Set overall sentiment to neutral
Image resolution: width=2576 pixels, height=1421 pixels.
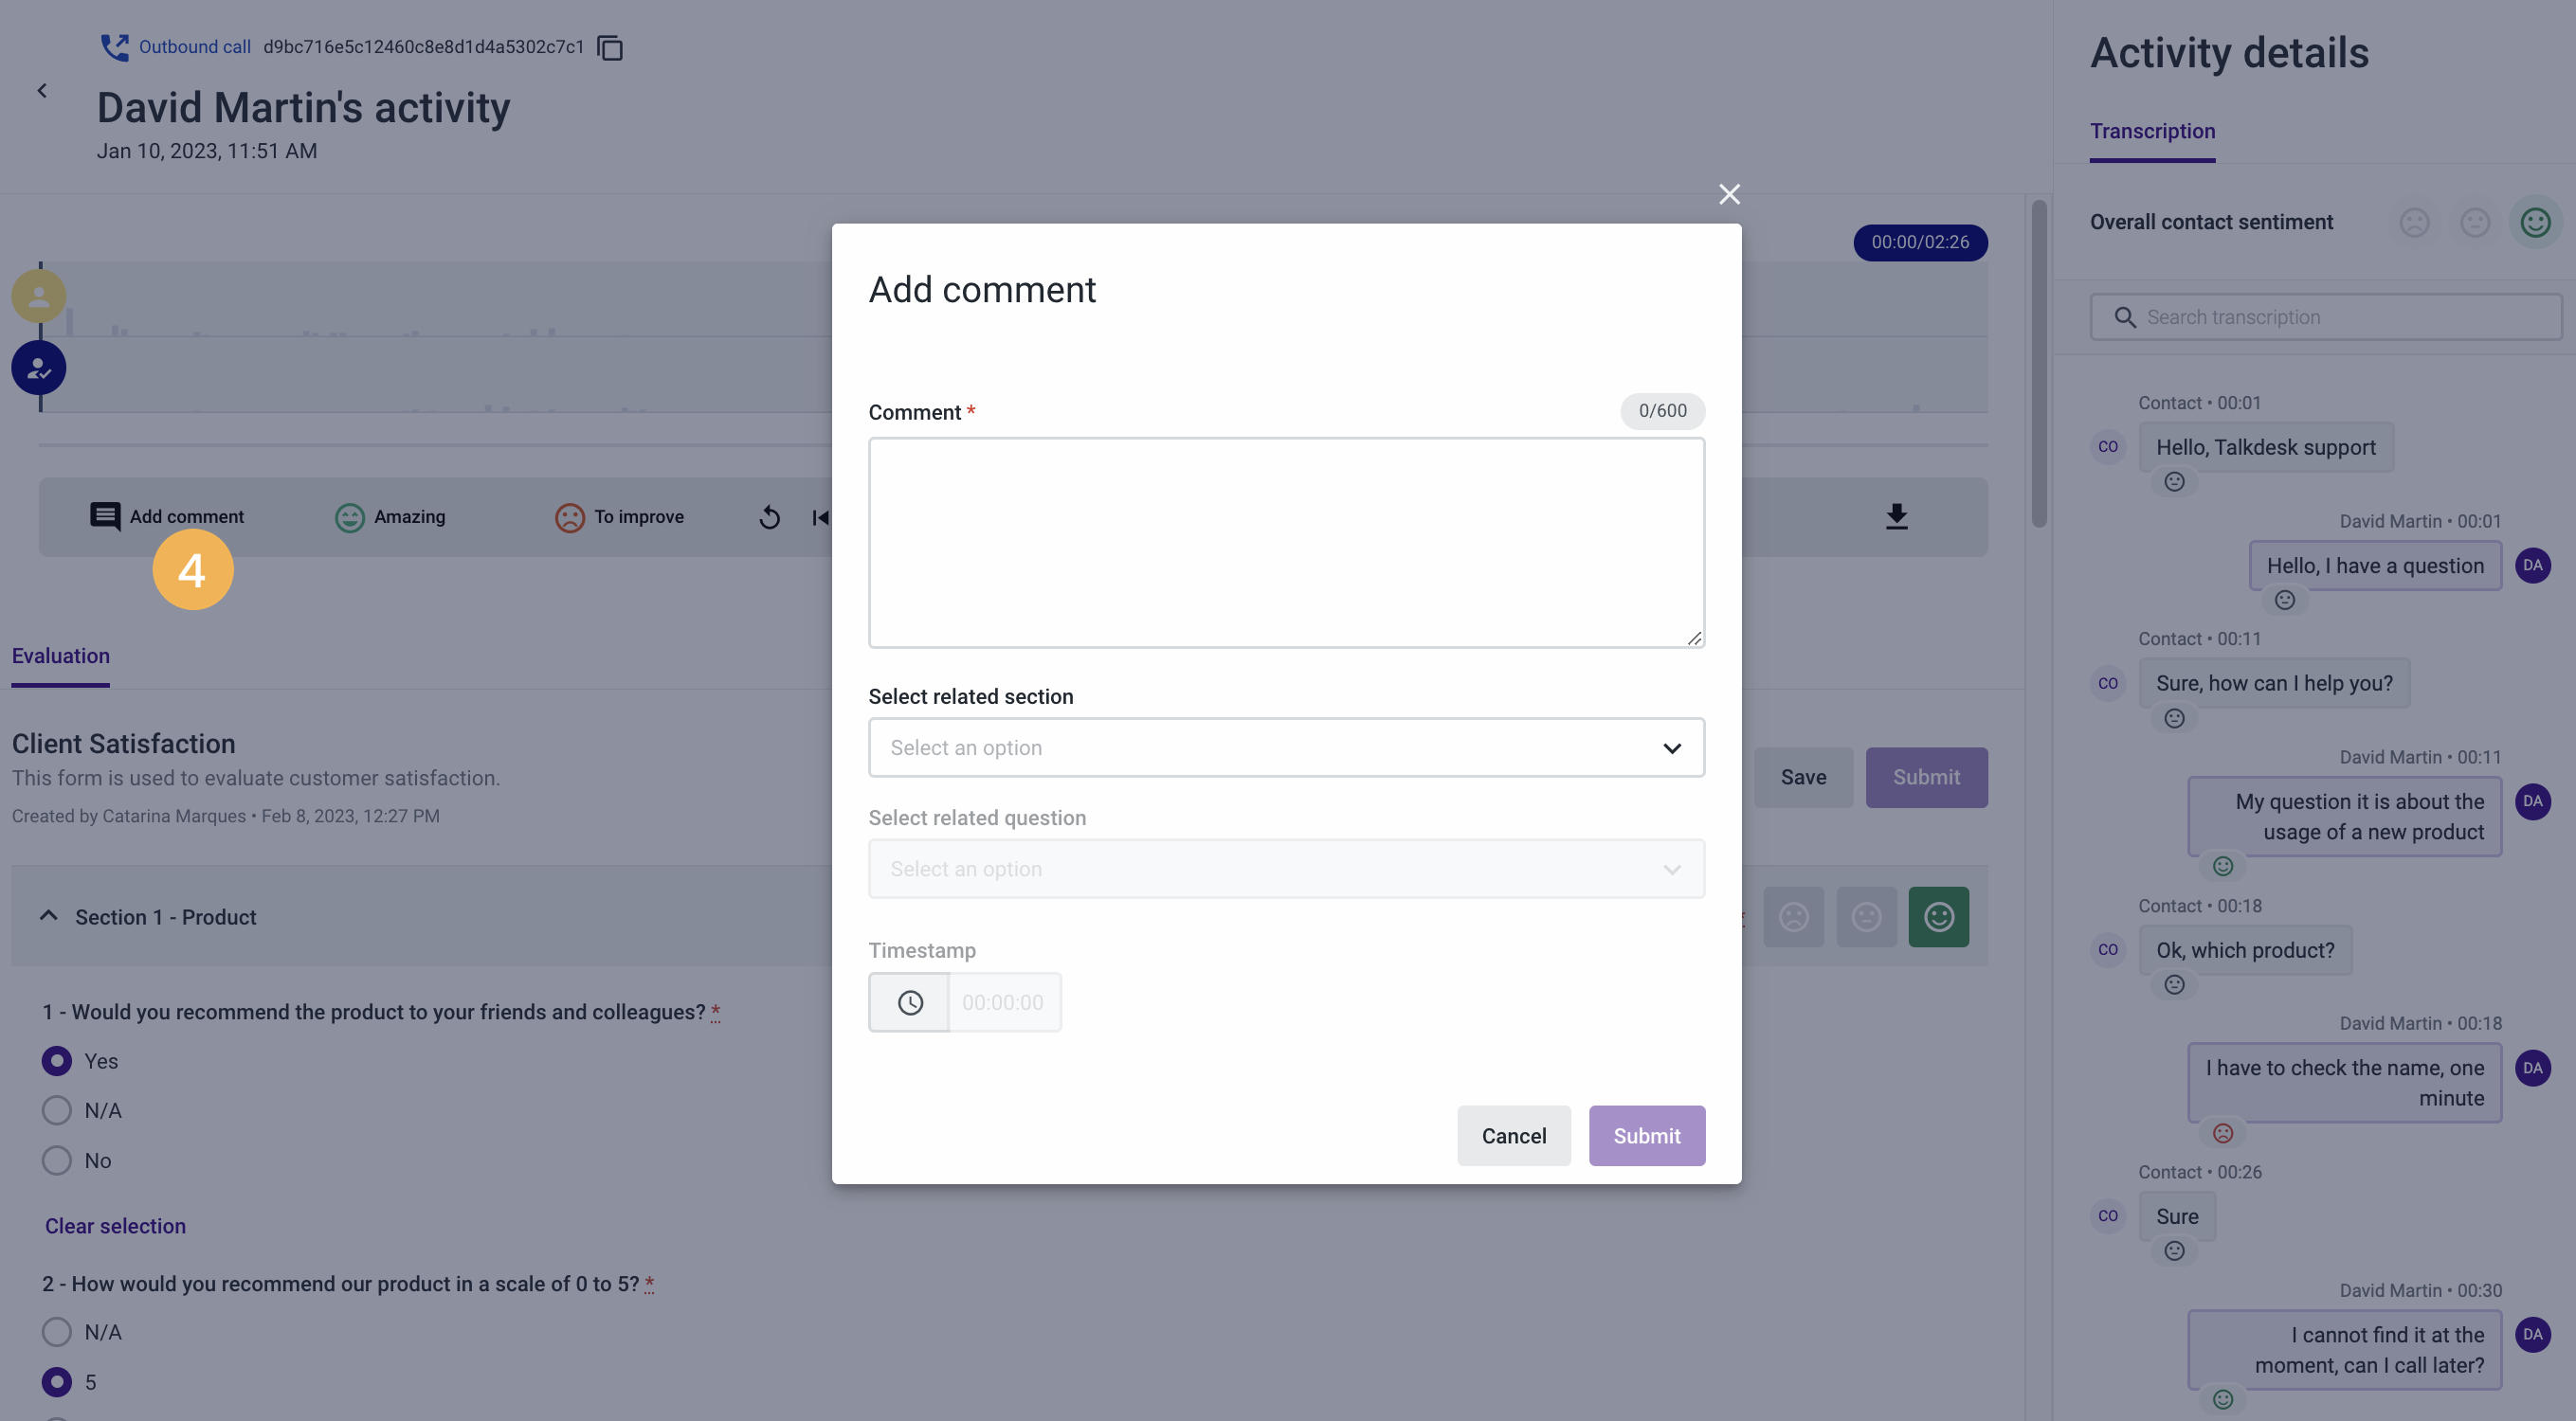click(x=2475, y=222)
